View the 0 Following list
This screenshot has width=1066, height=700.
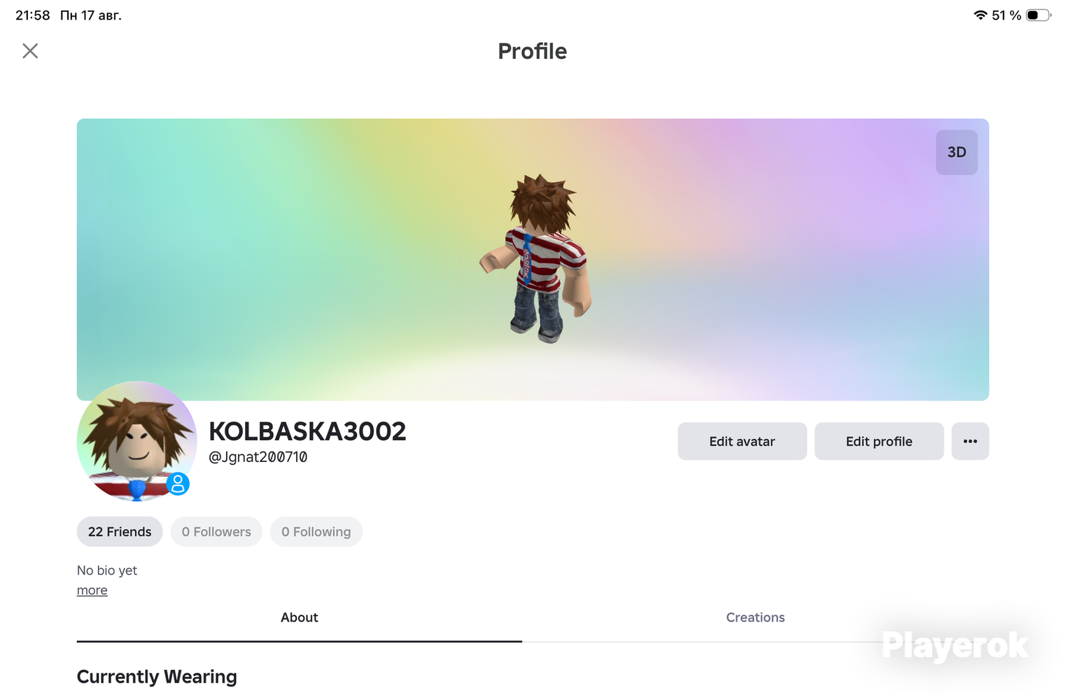316,531
